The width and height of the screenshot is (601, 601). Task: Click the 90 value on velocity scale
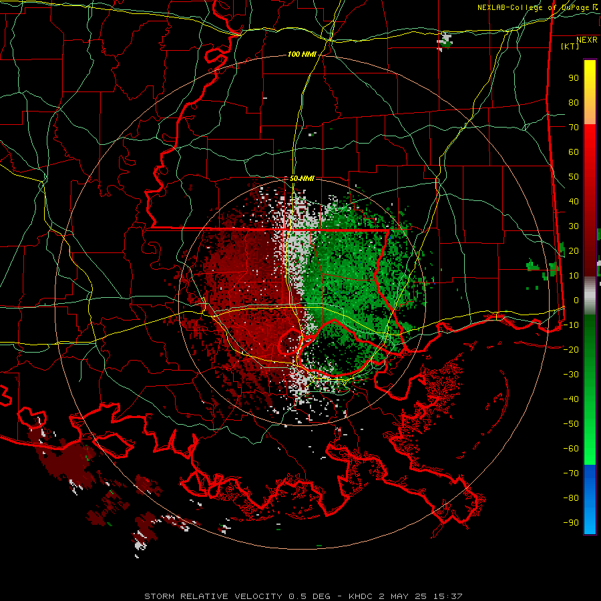tap(574, 78)
